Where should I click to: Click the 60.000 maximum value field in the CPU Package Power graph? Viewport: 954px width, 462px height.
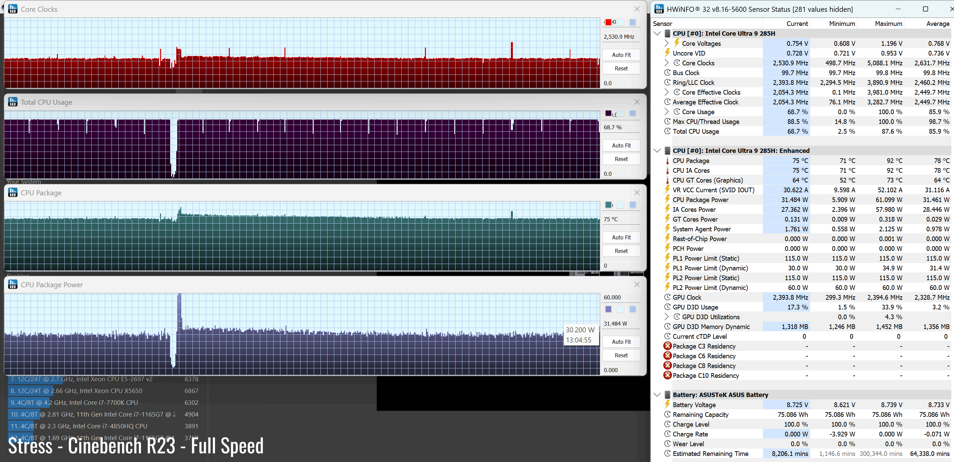coord(621,297)
